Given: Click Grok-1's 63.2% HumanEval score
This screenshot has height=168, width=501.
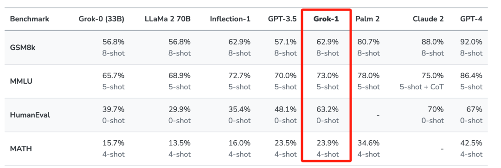Looking at the screenshot, I should tap(328, 109).
